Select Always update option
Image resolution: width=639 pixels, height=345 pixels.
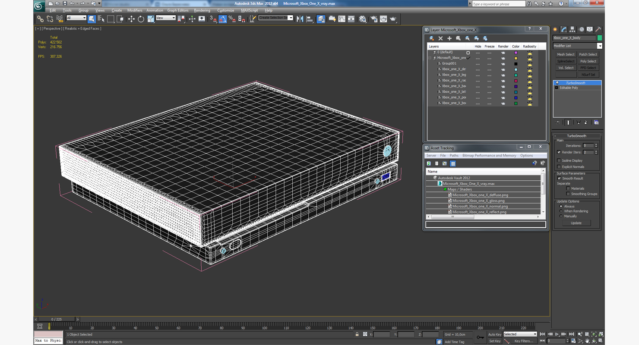click(561, 206)
